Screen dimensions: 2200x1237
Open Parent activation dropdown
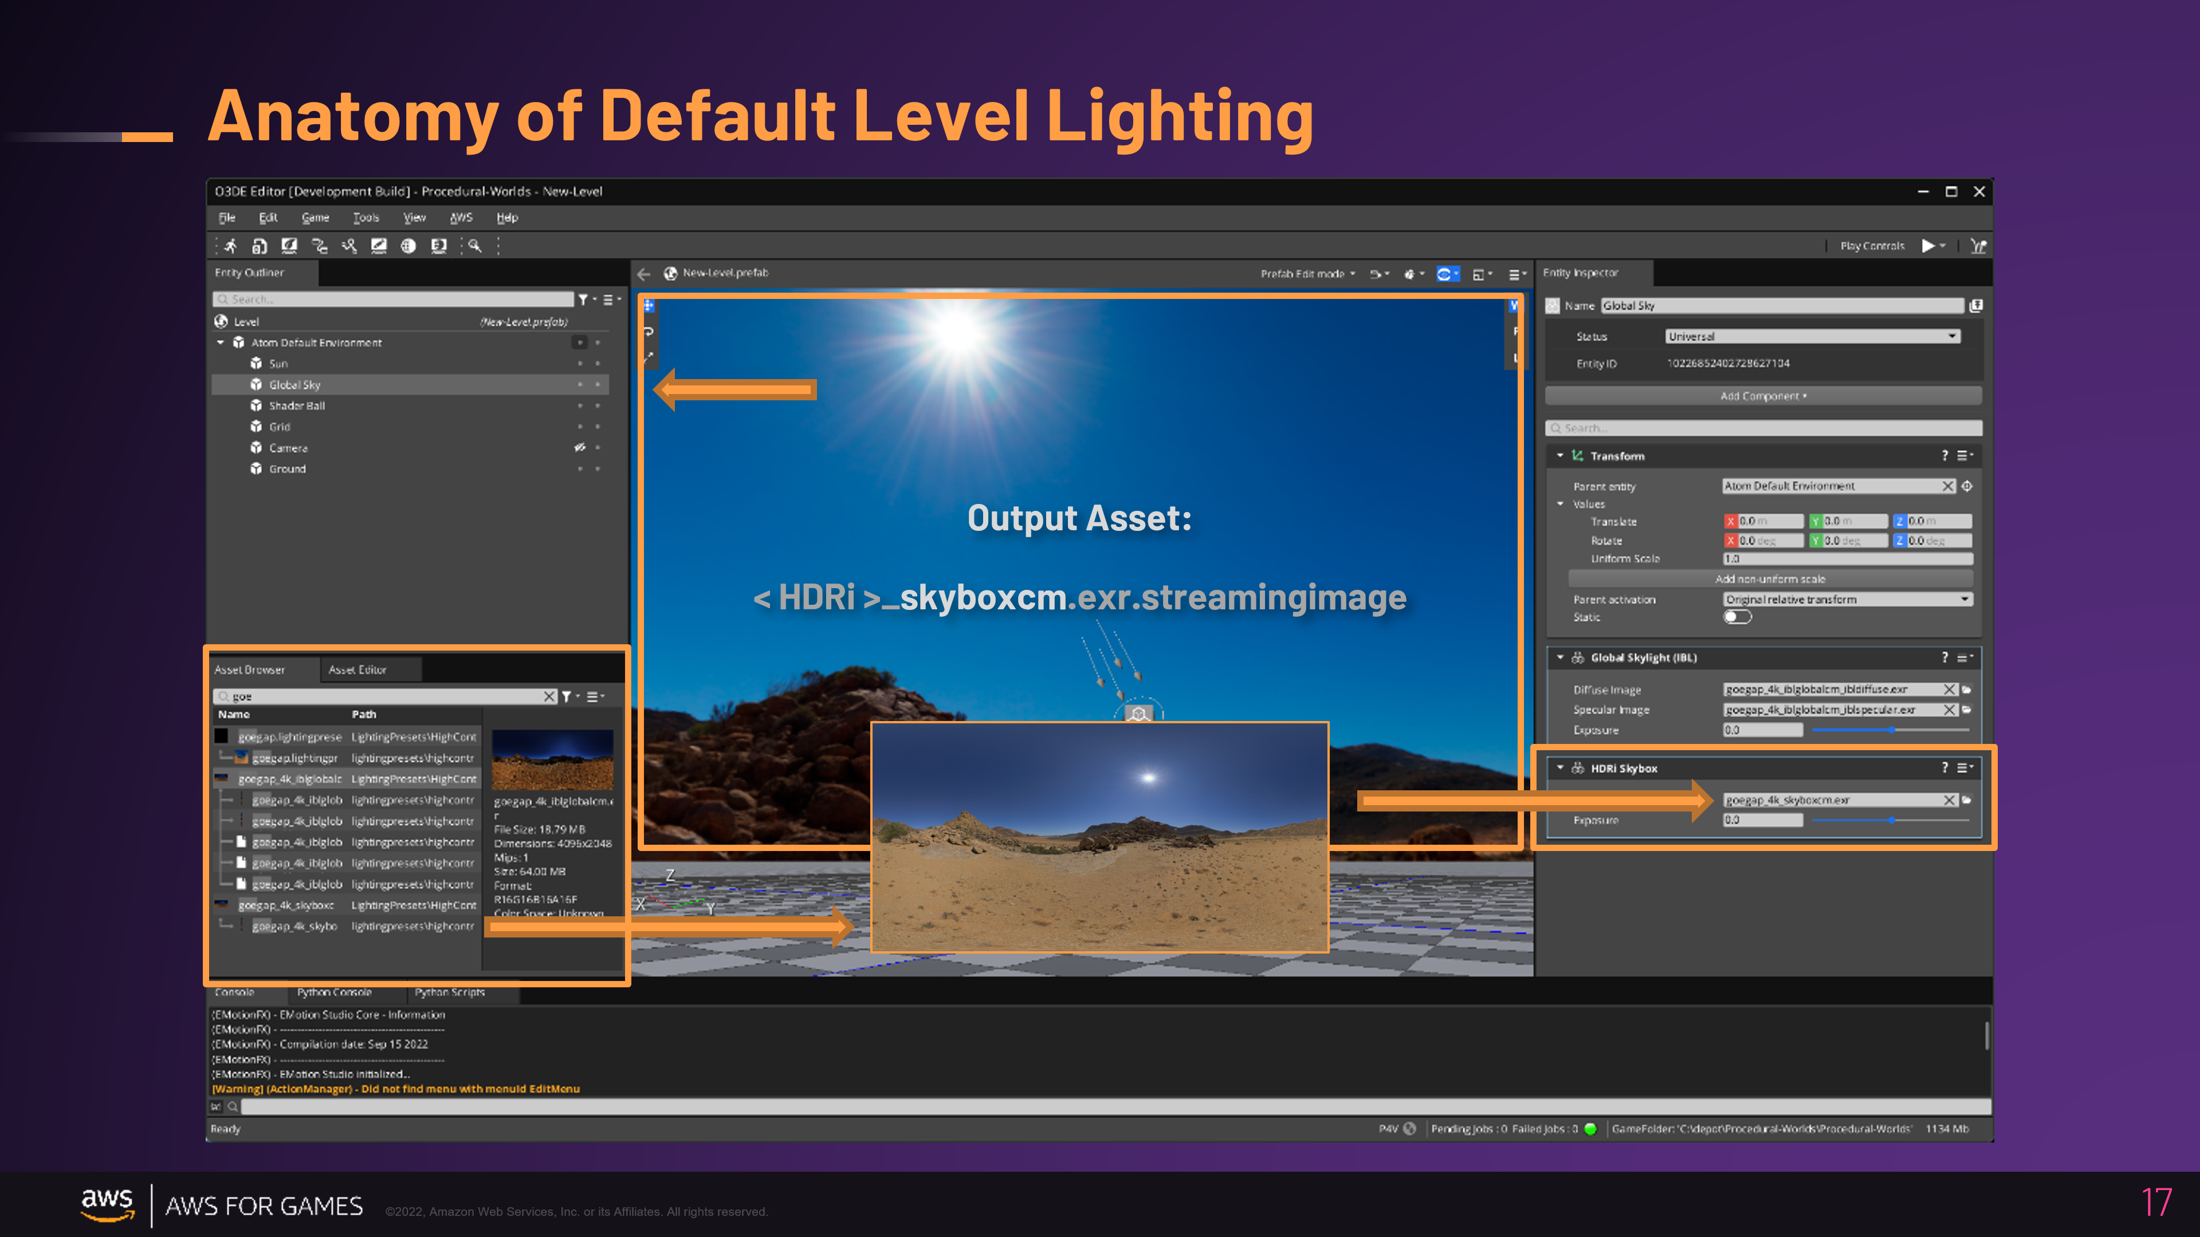(x=1847, y=599)
